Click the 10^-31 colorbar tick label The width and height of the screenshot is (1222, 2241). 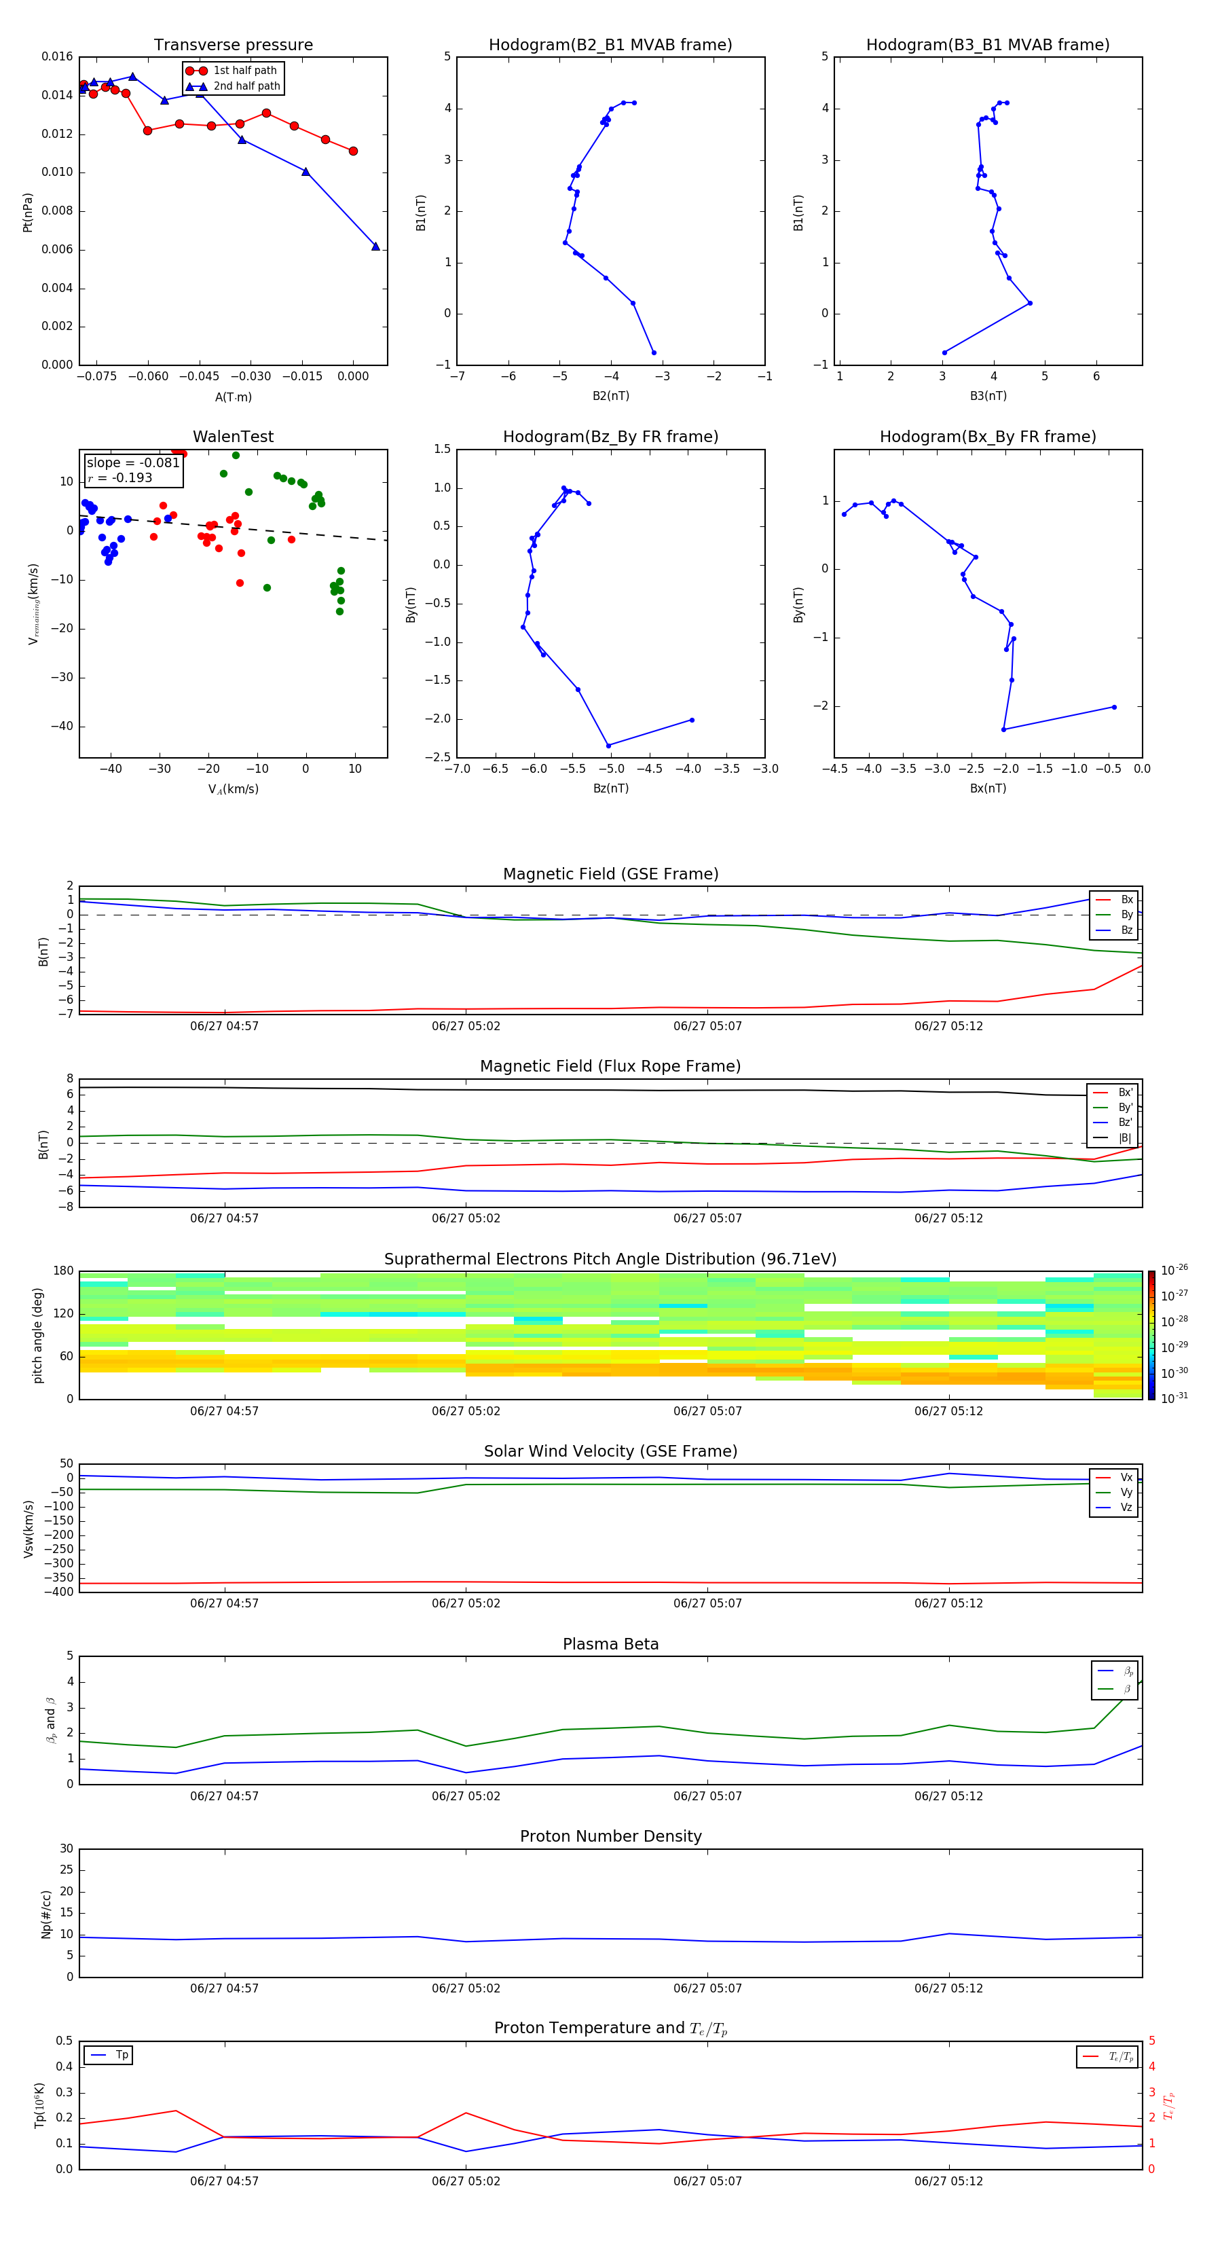[x=1174, y=1398]
